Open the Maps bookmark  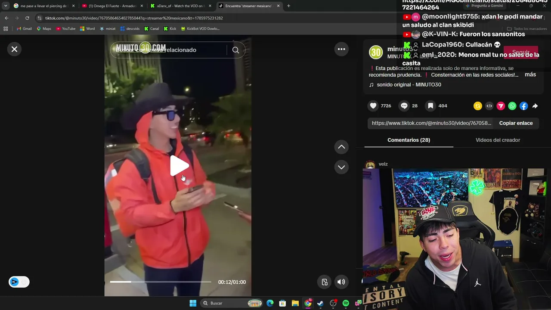click(44, 29)
